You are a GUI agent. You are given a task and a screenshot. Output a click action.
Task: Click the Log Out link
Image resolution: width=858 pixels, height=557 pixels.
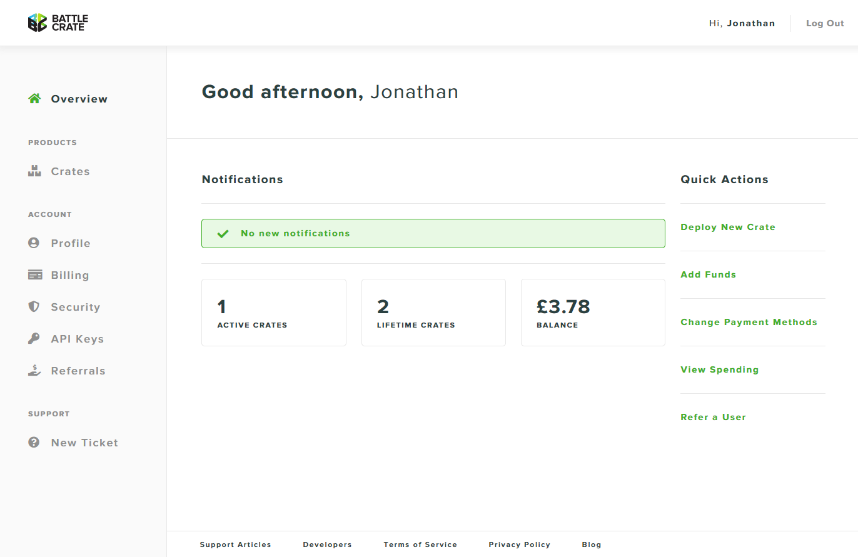825,23
